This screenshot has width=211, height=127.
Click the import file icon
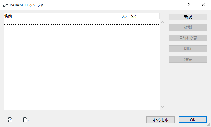(x=10, y=120)
